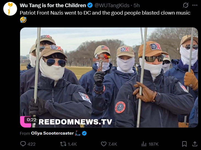Repost using the retweet arrows icon
The height and width of the screenshot is (150, 201).
click(63, 144)
